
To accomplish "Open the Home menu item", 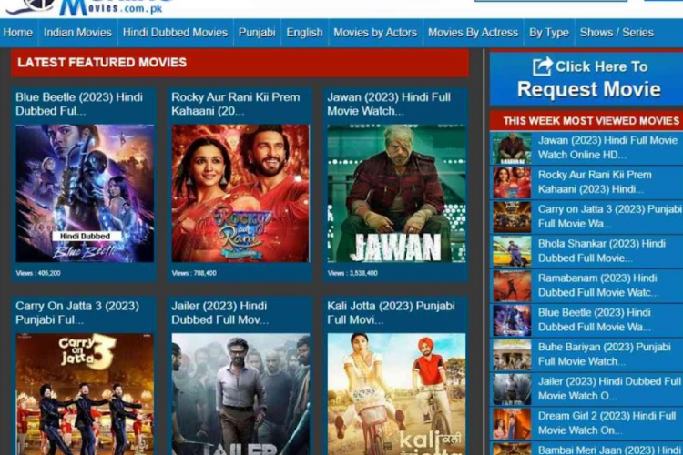I will click(18, 33).
